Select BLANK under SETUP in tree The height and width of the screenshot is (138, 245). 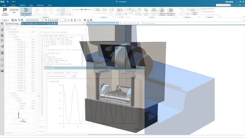[x=22, y=106]
